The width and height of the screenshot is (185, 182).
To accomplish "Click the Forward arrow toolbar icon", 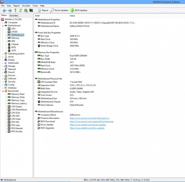I will pyautogui.click(x=10, y=11).
